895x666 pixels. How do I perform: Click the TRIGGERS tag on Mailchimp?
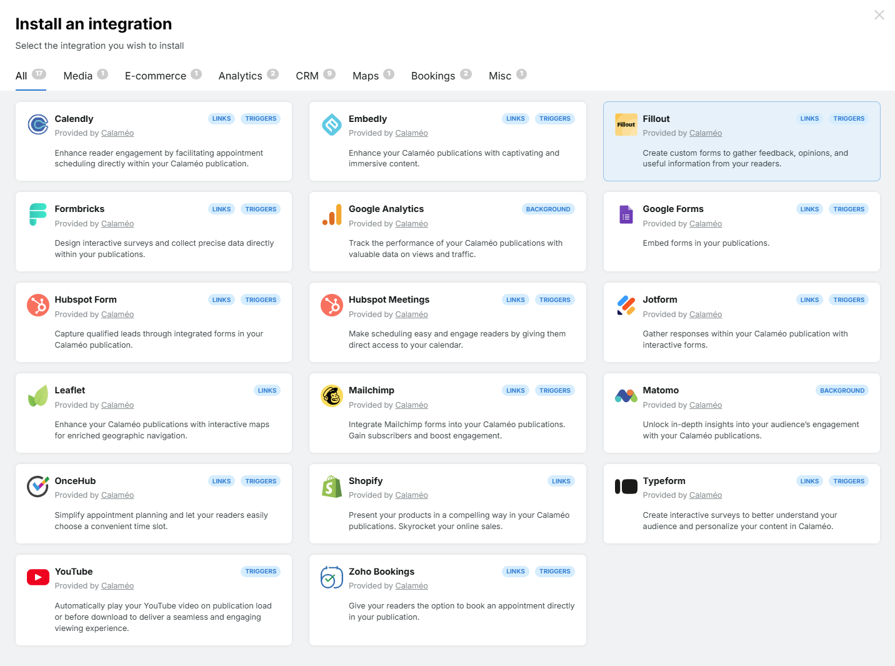tap(555, 391)
